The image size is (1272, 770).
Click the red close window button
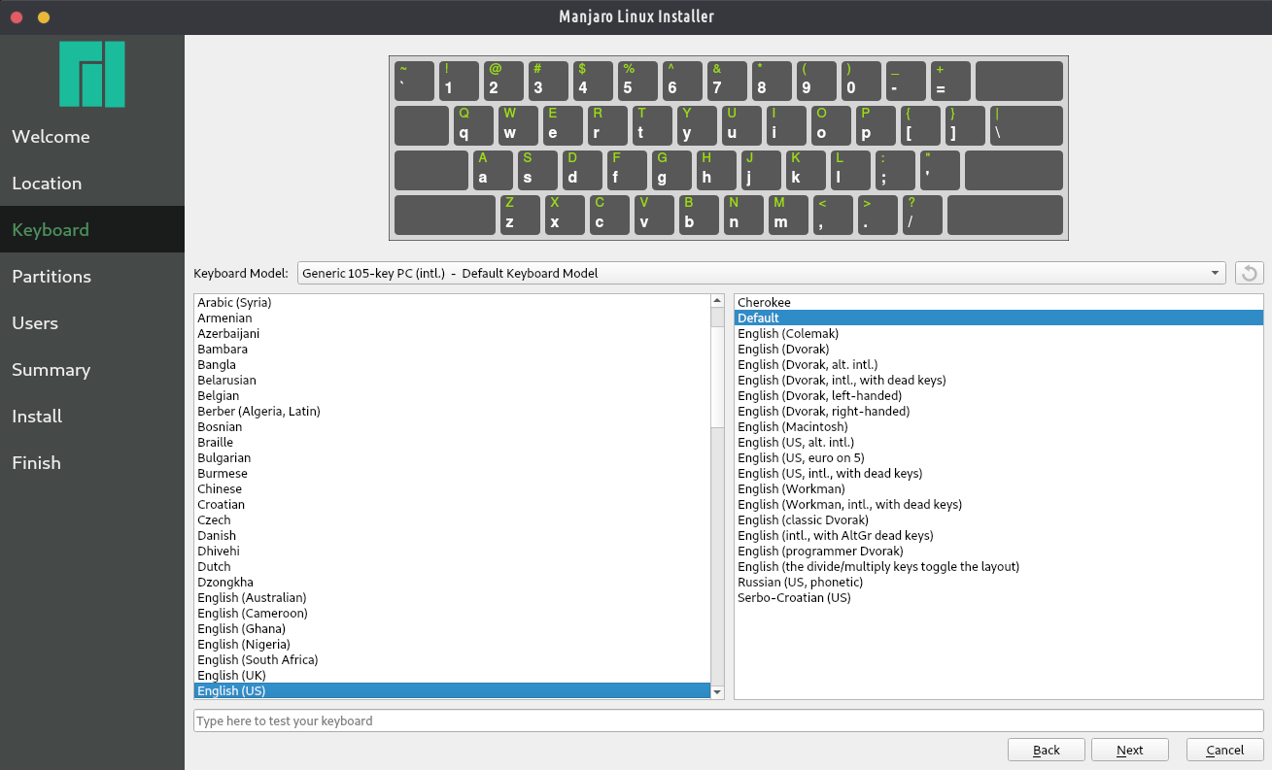17,17
